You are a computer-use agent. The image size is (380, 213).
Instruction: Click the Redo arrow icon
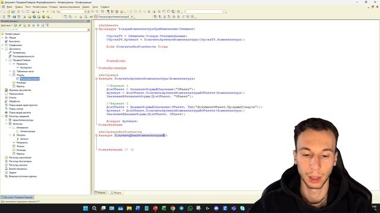[x=47, y=12]
